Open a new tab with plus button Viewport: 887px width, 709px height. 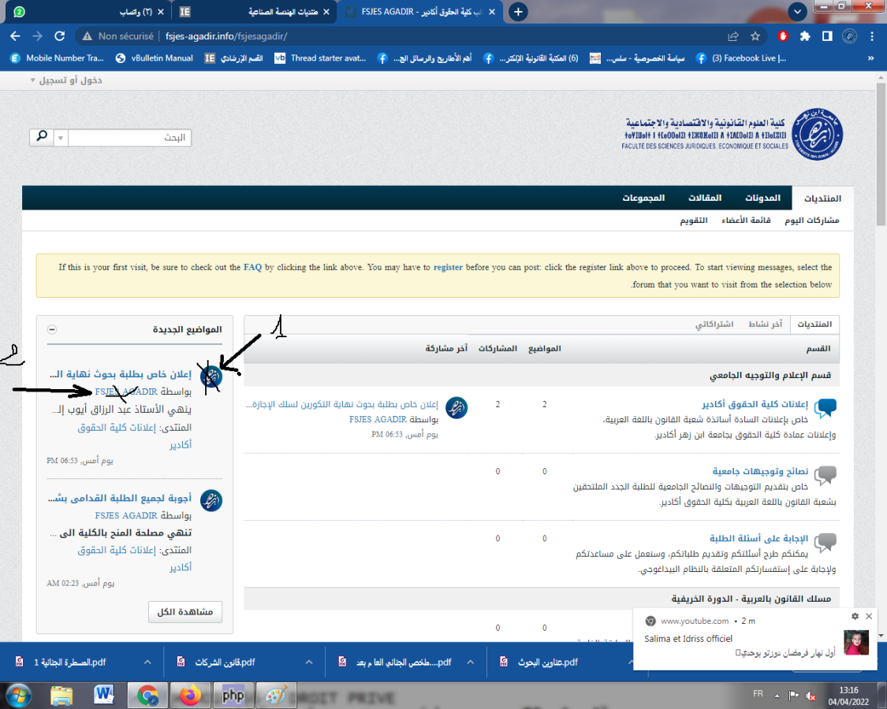click(x=518, y=12)
